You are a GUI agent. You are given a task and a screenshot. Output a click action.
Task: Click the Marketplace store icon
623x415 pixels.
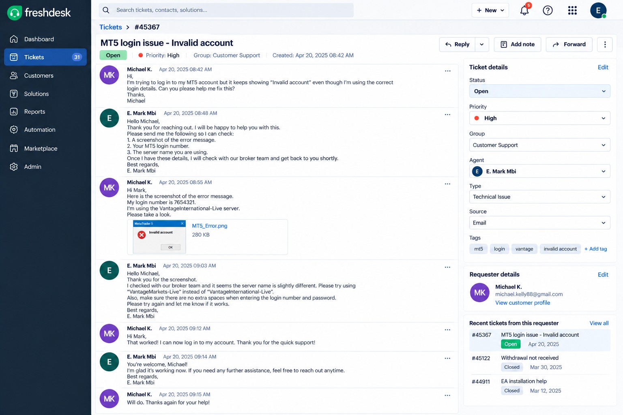[x=14, y=148]
